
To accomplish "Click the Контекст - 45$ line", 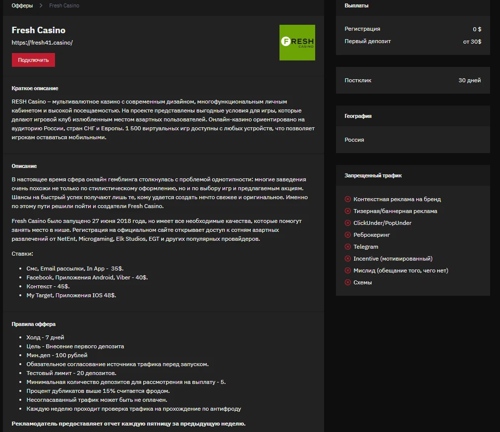I will (x=48, y=286).
